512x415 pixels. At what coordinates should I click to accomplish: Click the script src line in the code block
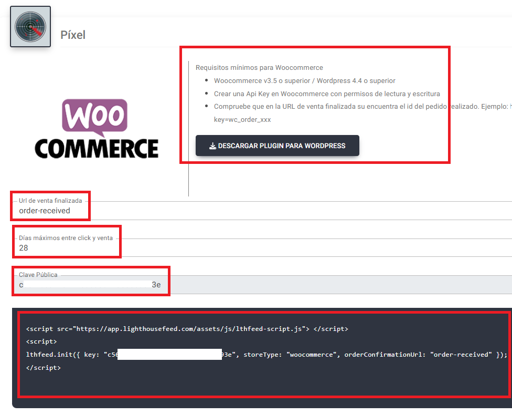click(187, 329)
